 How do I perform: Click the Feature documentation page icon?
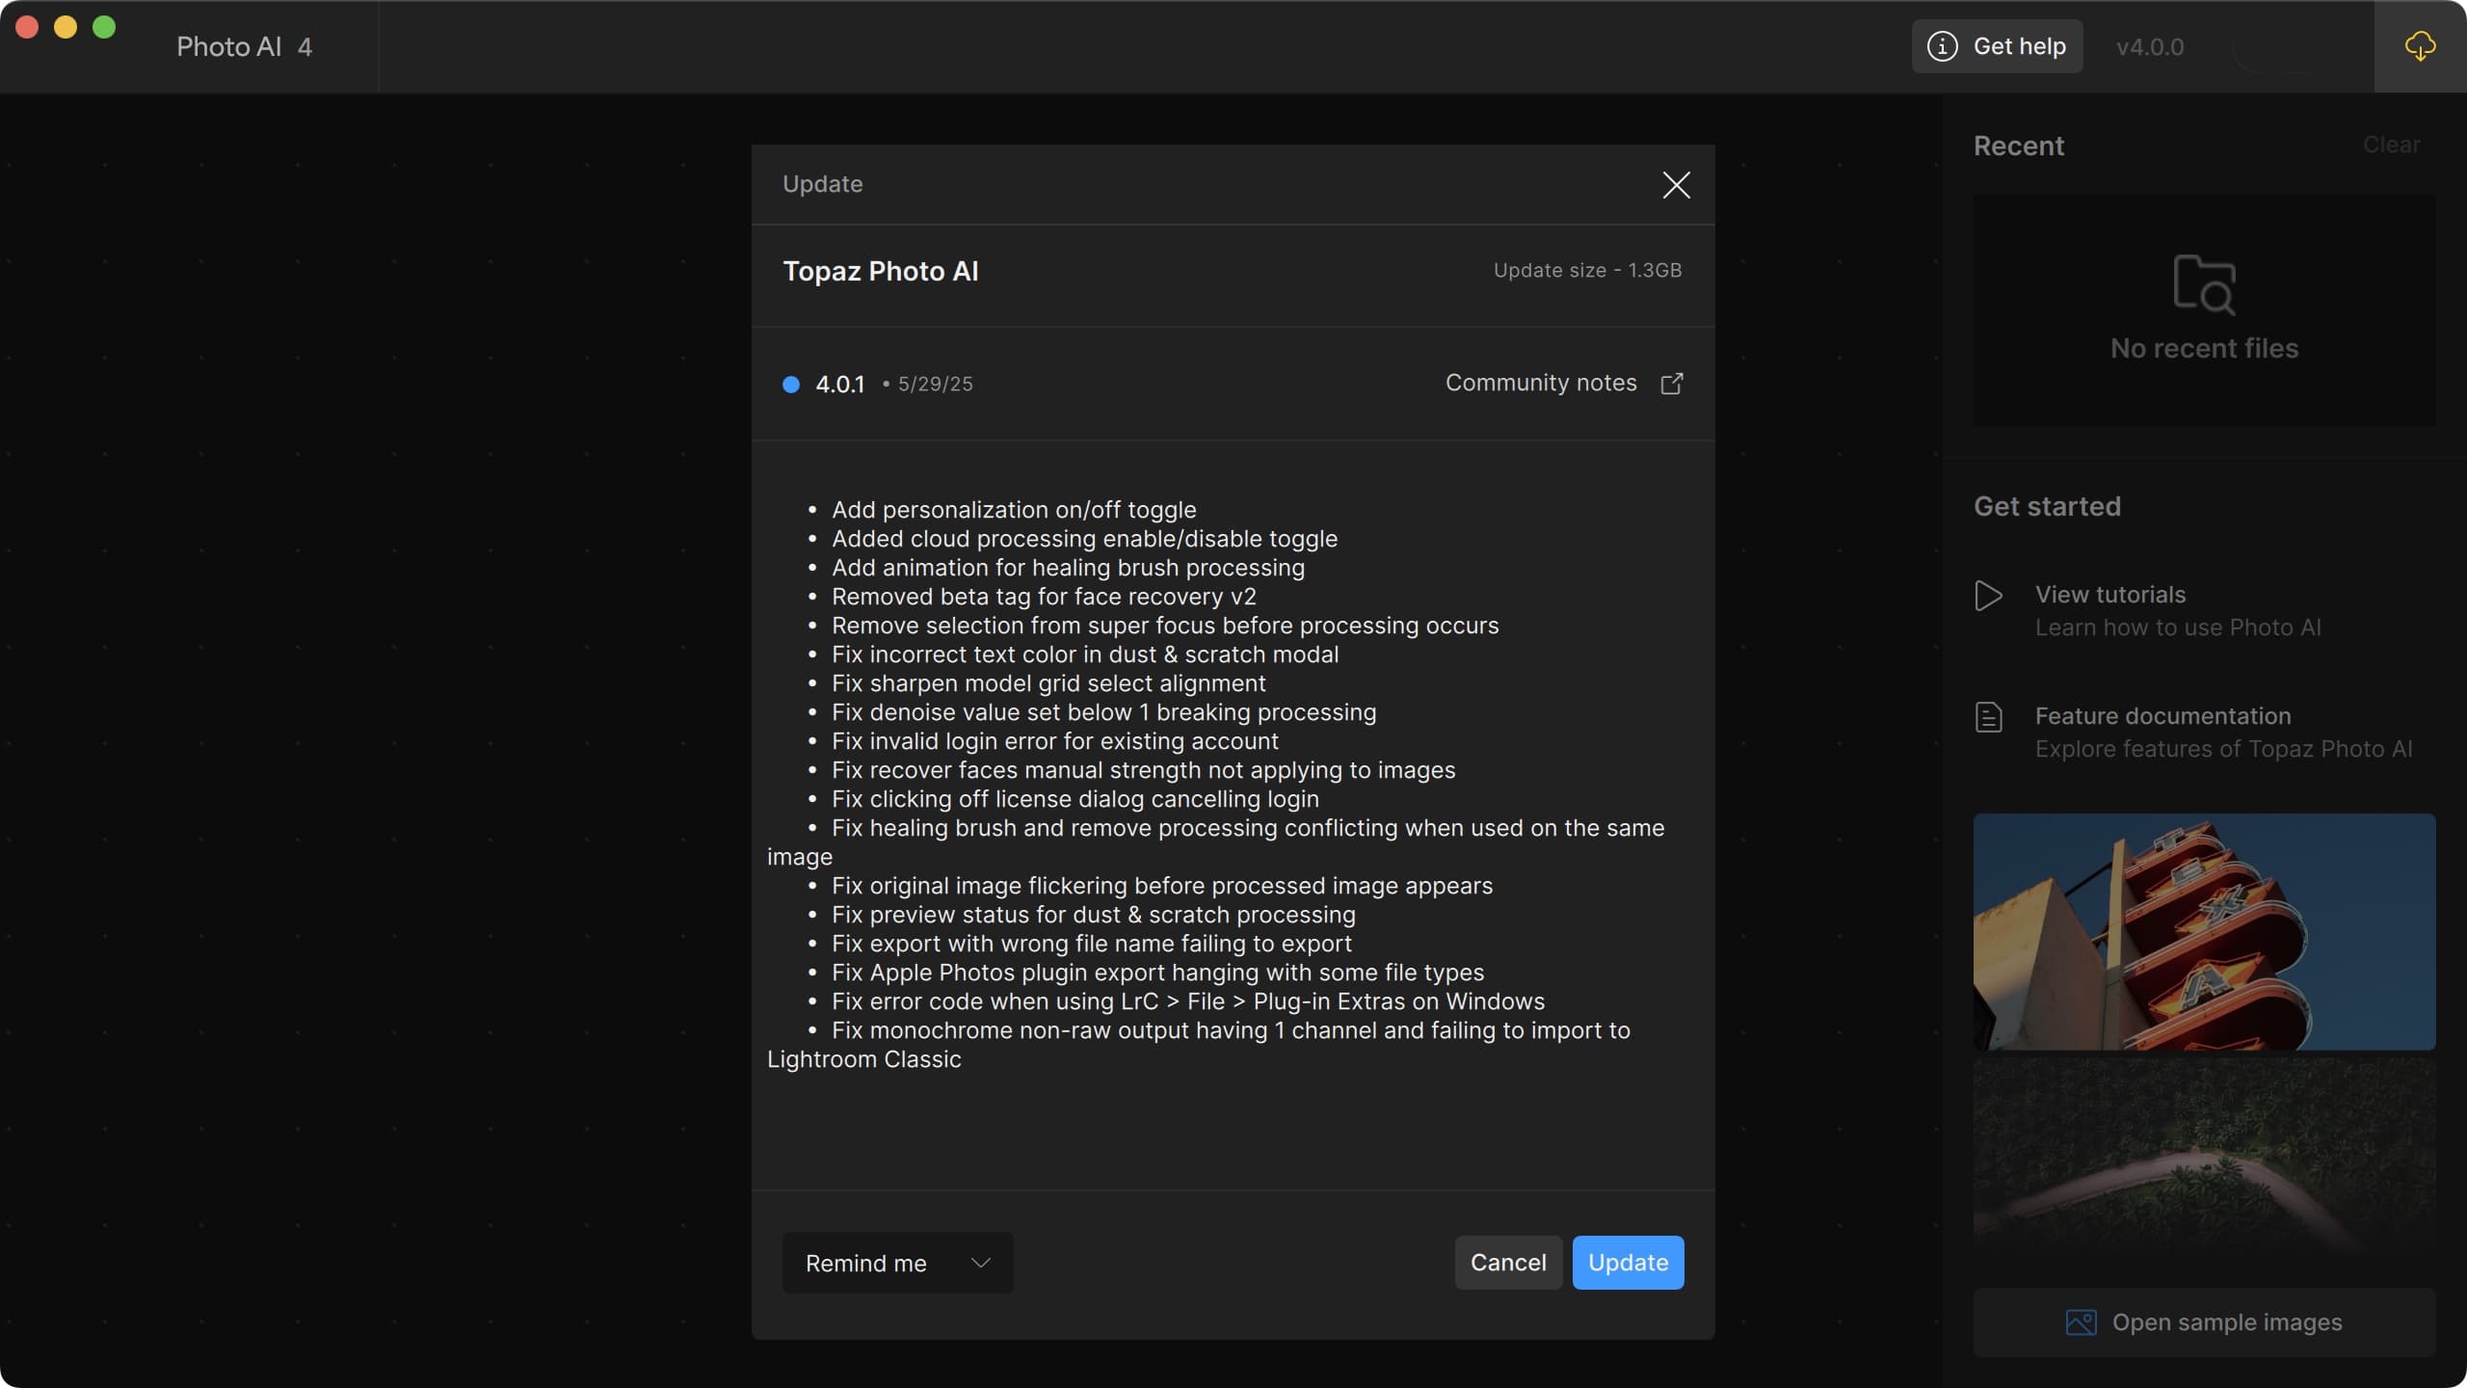[1988, 717]
